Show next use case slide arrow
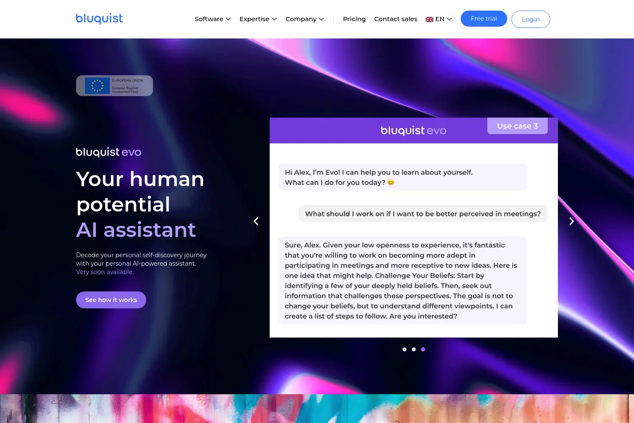Screen dimensions: 634x423 pos(571,221)
